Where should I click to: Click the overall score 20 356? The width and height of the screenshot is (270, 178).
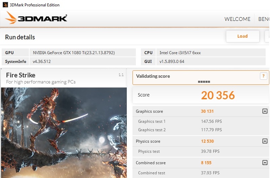pos(218,95)
